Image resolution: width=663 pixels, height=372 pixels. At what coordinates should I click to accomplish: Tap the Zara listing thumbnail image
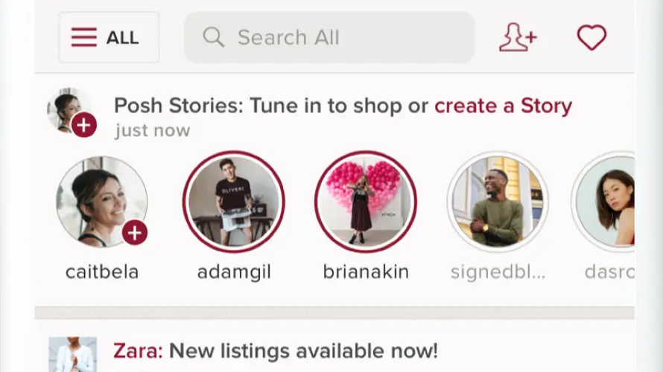pos(73,355)
